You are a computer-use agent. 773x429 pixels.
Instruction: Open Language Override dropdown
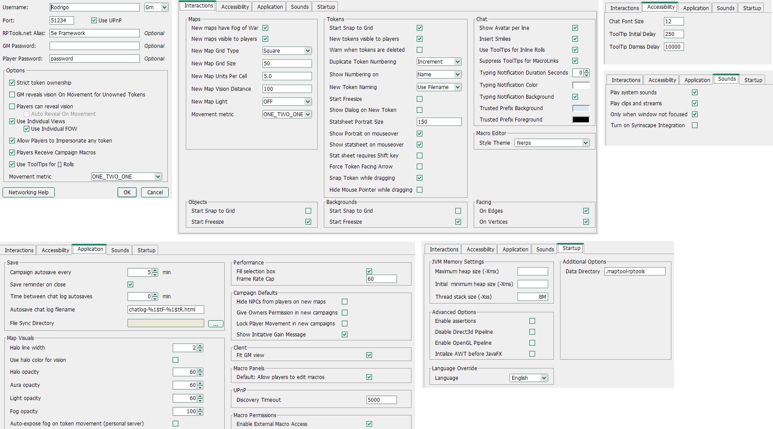pos(529,378)
